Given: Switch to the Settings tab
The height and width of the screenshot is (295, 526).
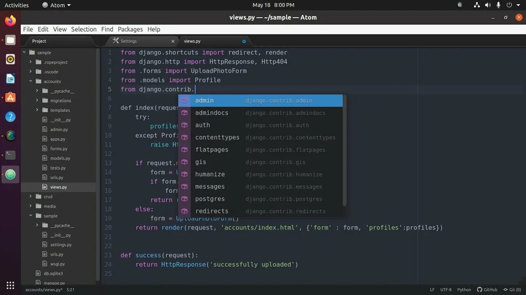Looking at the screenshot, I should (129, 41).
